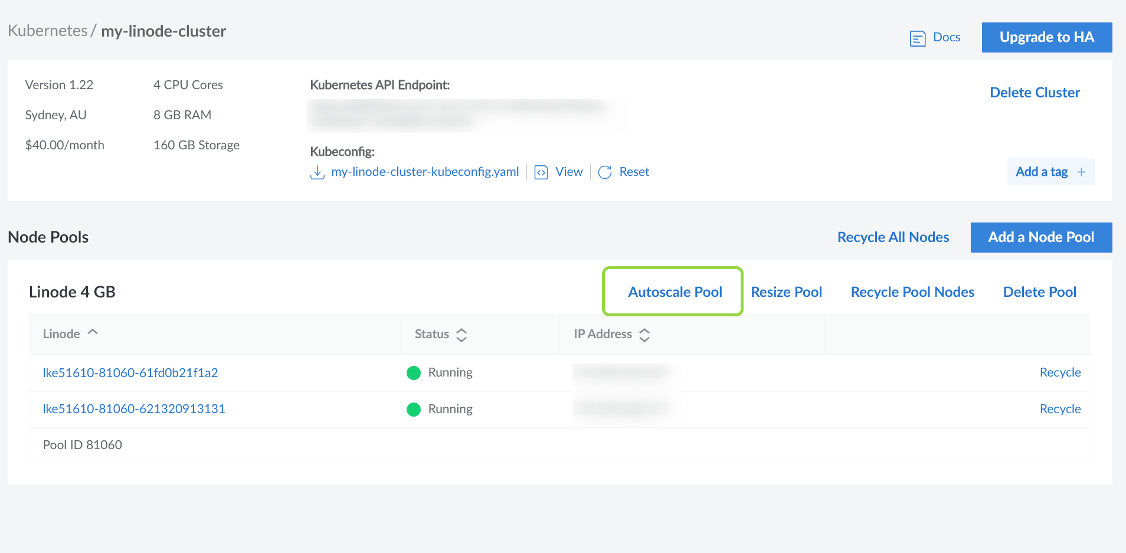Viewport: 1126px width, 553px height.
Task: Click the Linode column header
Action: (x=61, y=334)
